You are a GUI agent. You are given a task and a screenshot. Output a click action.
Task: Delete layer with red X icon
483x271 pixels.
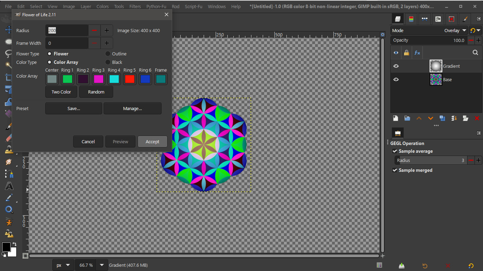pos(477,118)
